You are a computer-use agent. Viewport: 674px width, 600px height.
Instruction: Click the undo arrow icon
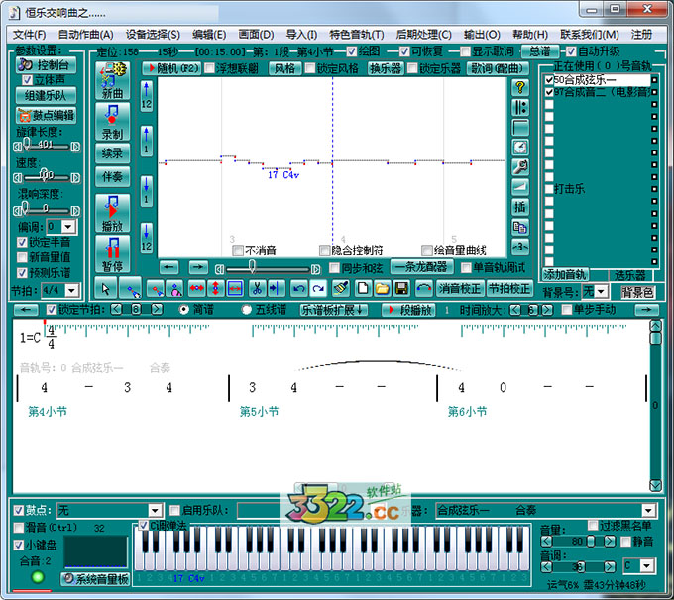click(x=298, y=288)
